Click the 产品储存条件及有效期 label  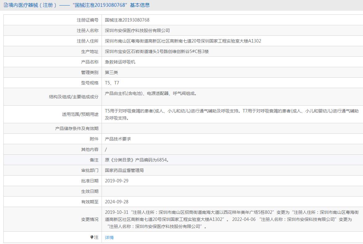click(77, 128)
